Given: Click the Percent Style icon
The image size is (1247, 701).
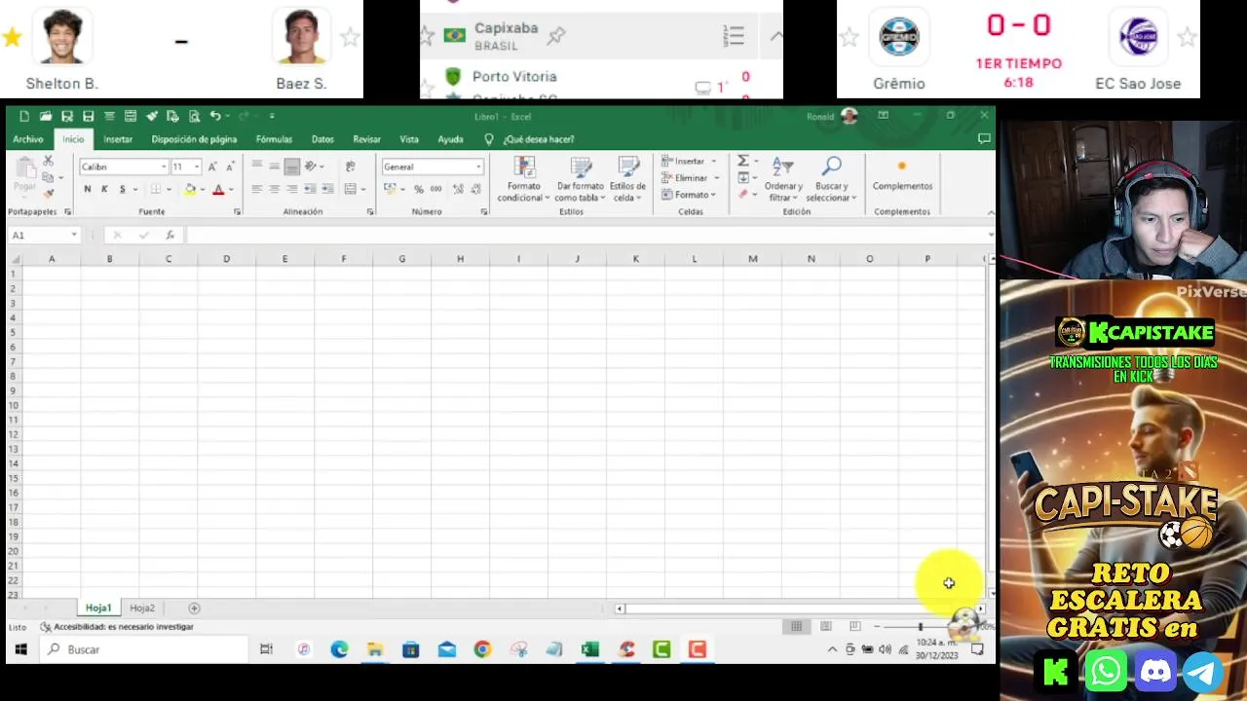Looking at the screenshot, I should [419, 189].
